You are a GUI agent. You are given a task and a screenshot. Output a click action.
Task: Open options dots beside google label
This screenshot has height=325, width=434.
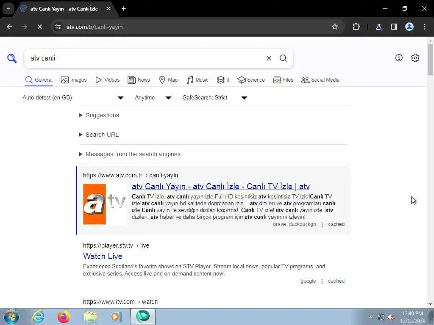pos(322,281)
